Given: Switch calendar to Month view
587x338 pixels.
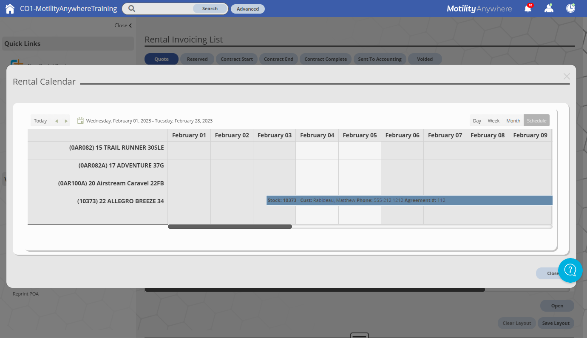Looking at the screenshot, I should [513, 121].
